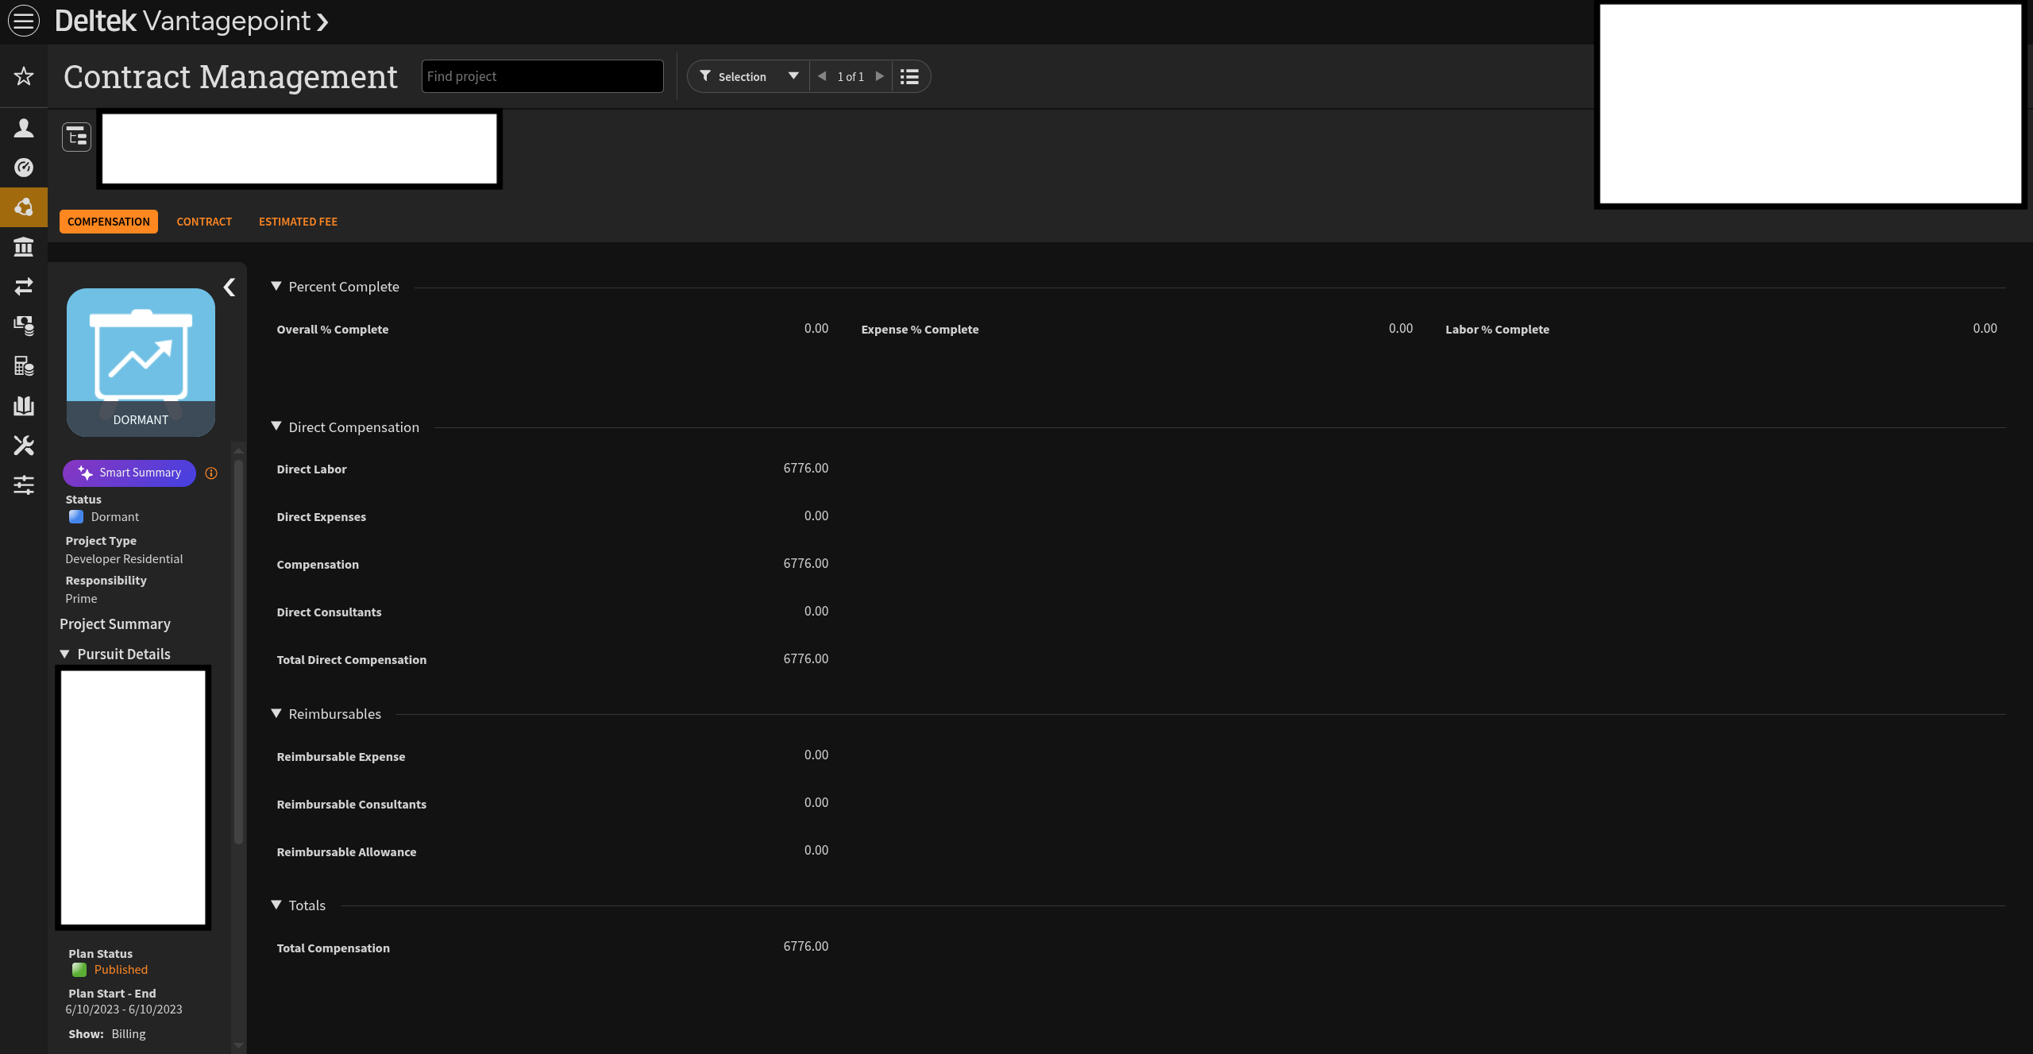Open the bank building sidebar icon

tap(24, 247)
